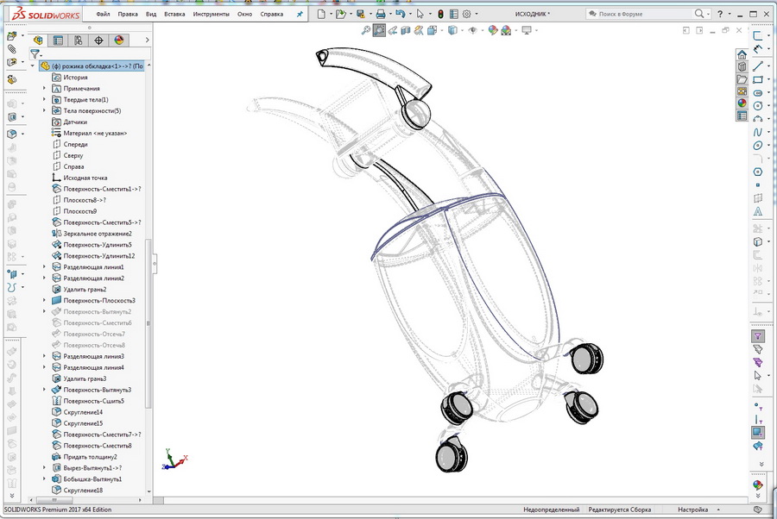Open SOLIDWORKS Options gear icon
777x519 pixels.
click(x=465, y=14)
